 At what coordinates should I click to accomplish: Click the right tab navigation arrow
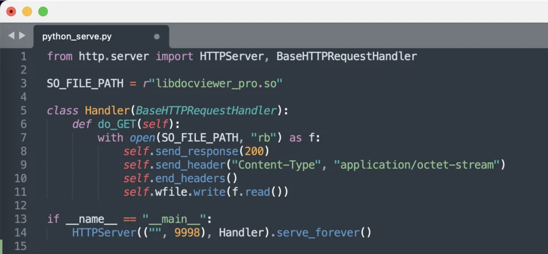coord(22,36)
